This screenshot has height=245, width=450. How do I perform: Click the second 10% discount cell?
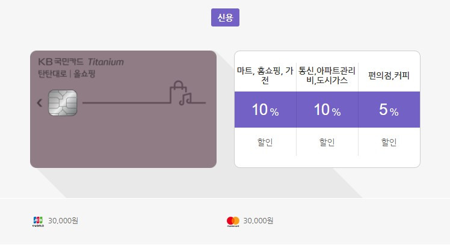pos(327,110)
